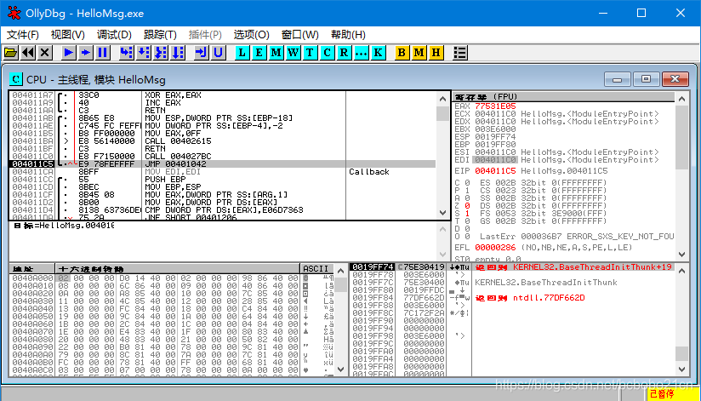The height and width of the screenshot is (401, 701).
Task: Open the 插件(P) menu
Action: [205, 34]
